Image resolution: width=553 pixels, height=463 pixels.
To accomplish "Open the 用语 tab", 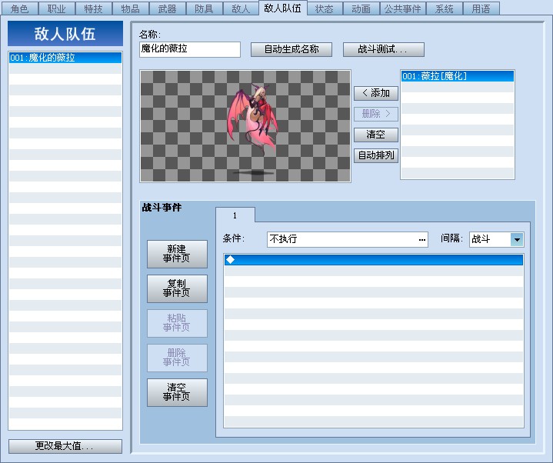I will [481, 8].
